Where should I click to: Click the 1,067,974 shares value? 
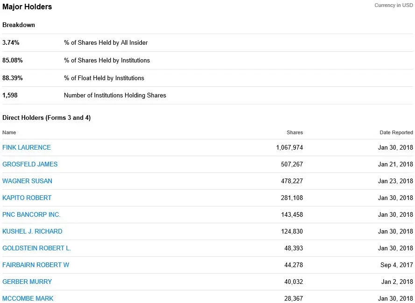[289, 147]
